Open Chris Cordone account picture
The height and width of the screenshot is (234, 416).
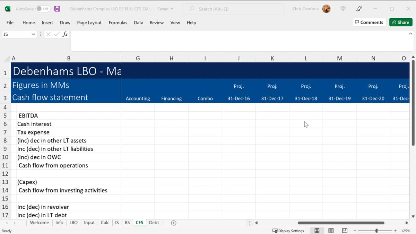(326, 9)
